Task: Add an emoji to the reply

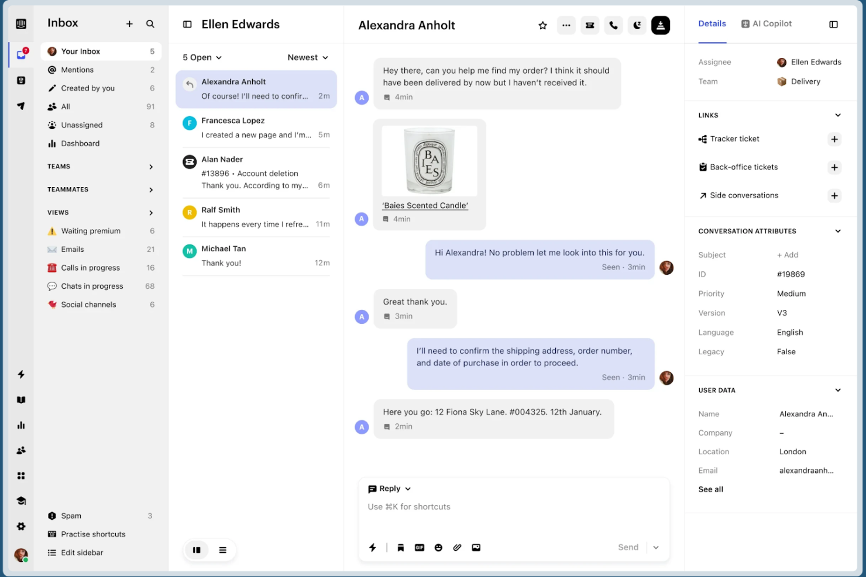Action: tap(438, 547)
